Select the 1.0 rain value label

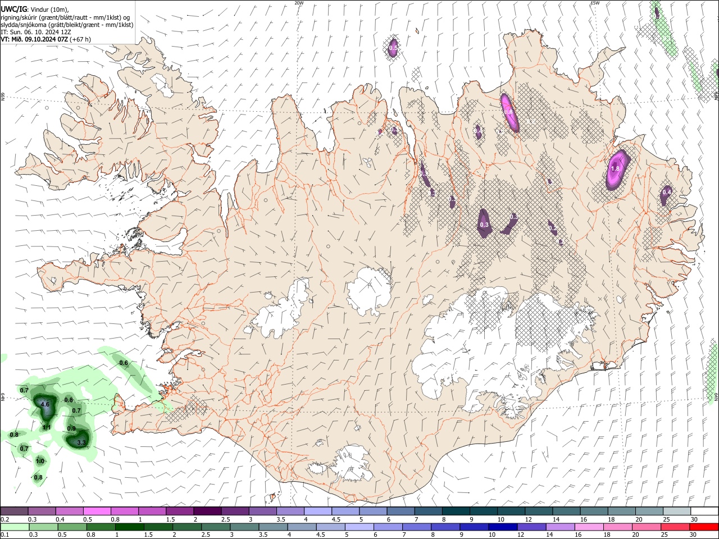click(40, 461)
